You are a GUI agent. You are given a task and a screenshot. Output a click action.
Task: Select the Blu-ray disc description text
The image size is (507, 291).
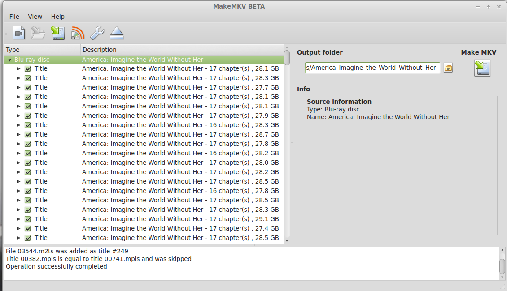pos(143,60)
